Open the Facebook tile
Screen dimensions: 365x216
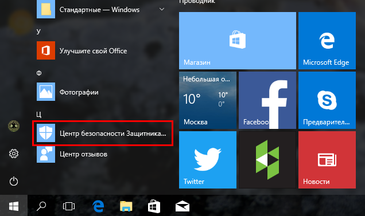click(x=267, y=100)
